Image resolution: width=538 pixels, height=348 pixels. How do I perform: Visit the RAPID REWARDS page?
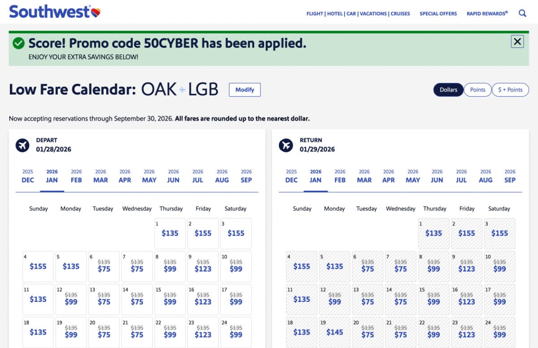[x=487, y=13]
